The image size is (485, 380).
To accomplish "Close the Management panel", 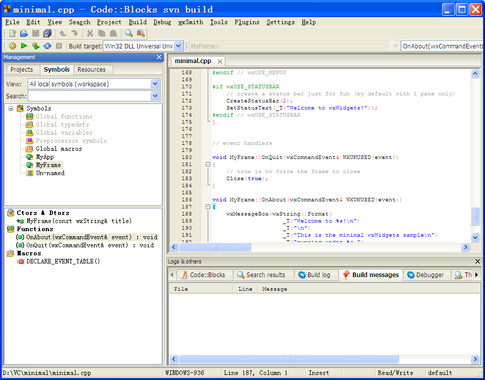I will tap(159, 57).
